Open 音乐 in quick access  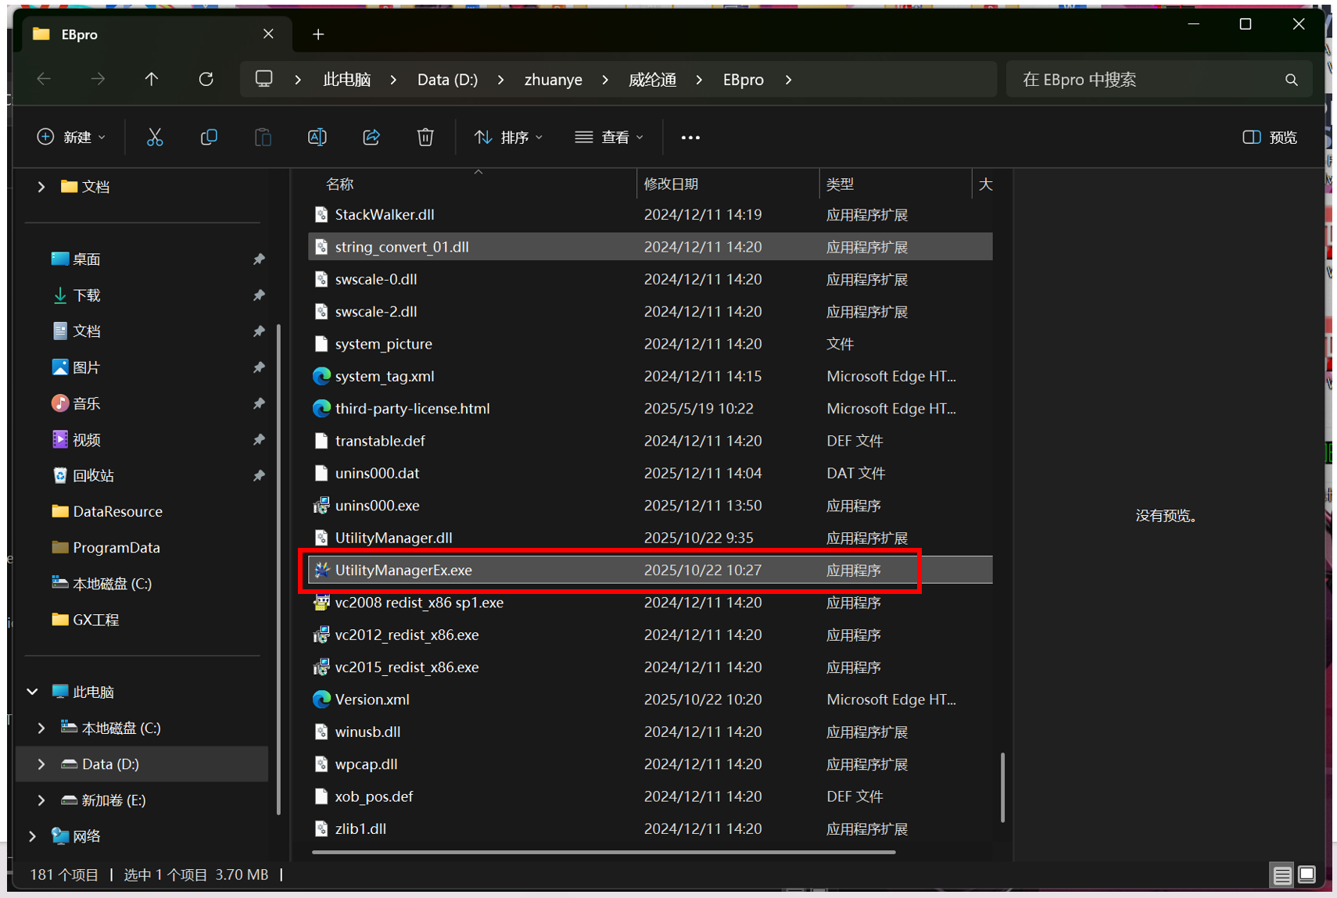click(86, 403)
